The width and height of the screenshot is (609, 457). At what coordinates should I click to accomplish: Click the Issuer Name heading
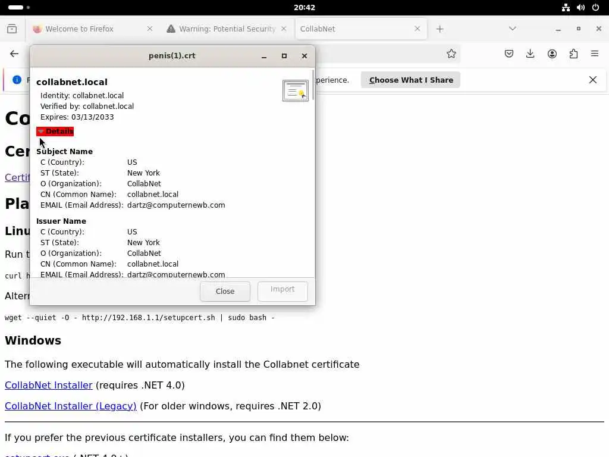(61, 221)
